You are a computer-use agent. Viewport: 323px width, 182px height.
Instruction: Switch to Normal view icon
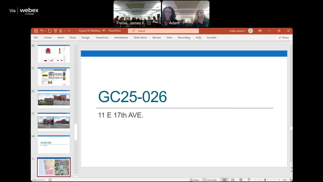224,180
